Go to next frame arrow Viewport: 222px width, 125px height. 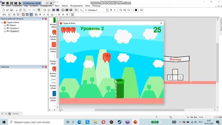point(115,10)
